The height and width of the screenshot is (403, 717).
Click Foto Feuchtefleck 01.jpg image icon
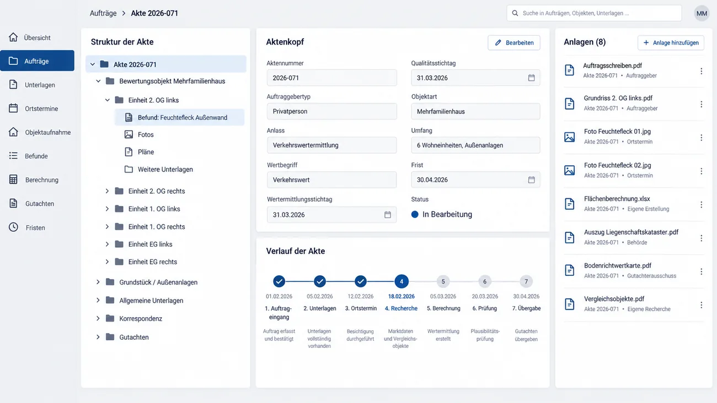point(570,137)
